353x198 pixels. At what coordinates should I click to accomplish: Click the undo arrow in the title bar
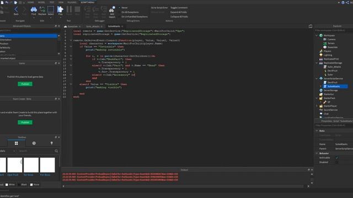[7, 2]
